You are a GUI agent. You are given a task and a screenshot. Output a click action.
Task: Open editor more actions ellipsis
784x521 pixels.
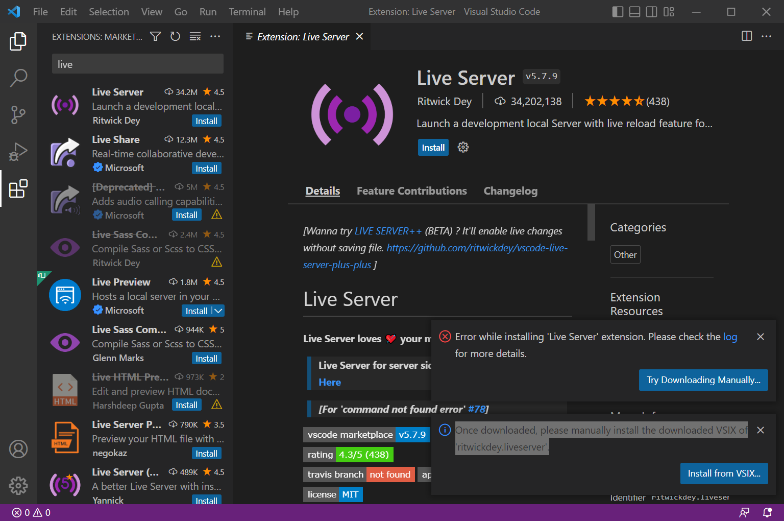766,36
